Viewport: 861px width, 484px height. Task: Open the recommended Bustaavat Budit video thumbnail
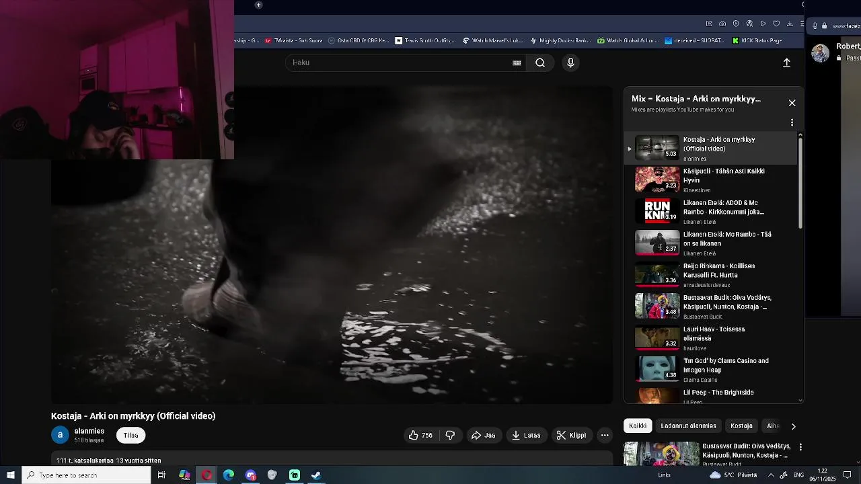point(661,454)
